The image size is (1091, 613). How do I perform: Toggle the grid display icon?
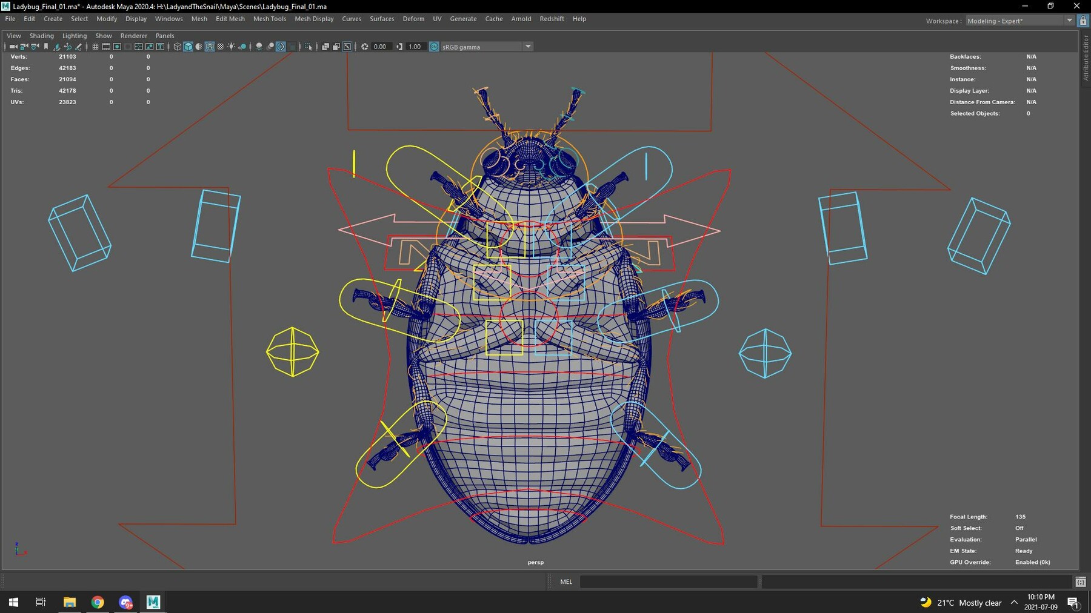(96, 46)
